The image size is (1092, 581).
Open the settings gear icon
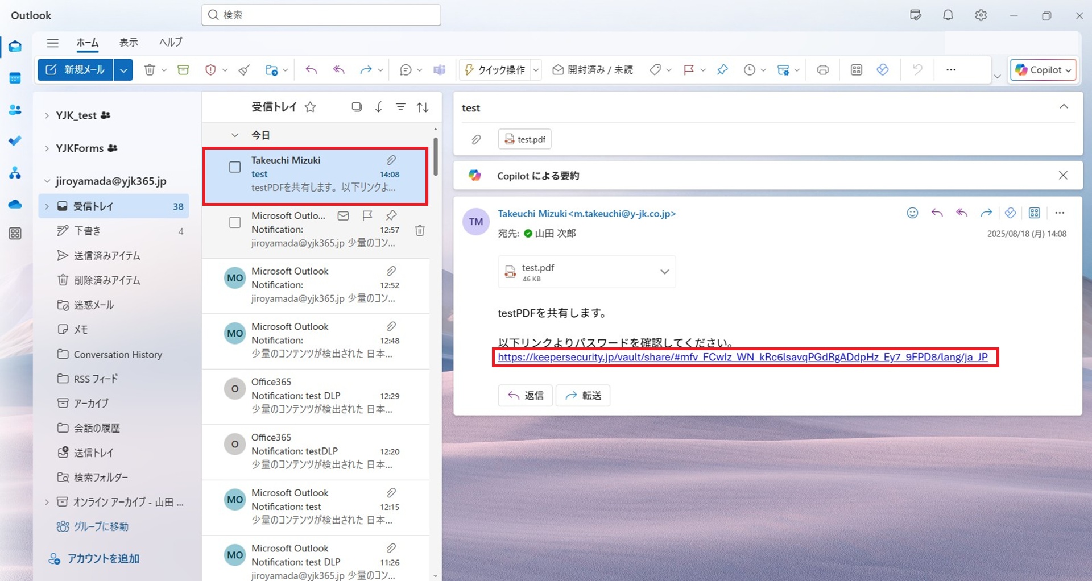click(981, 15)
